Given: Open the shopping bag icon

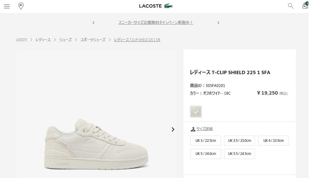Looking at the screenshot, I should (x=305, y=6).
